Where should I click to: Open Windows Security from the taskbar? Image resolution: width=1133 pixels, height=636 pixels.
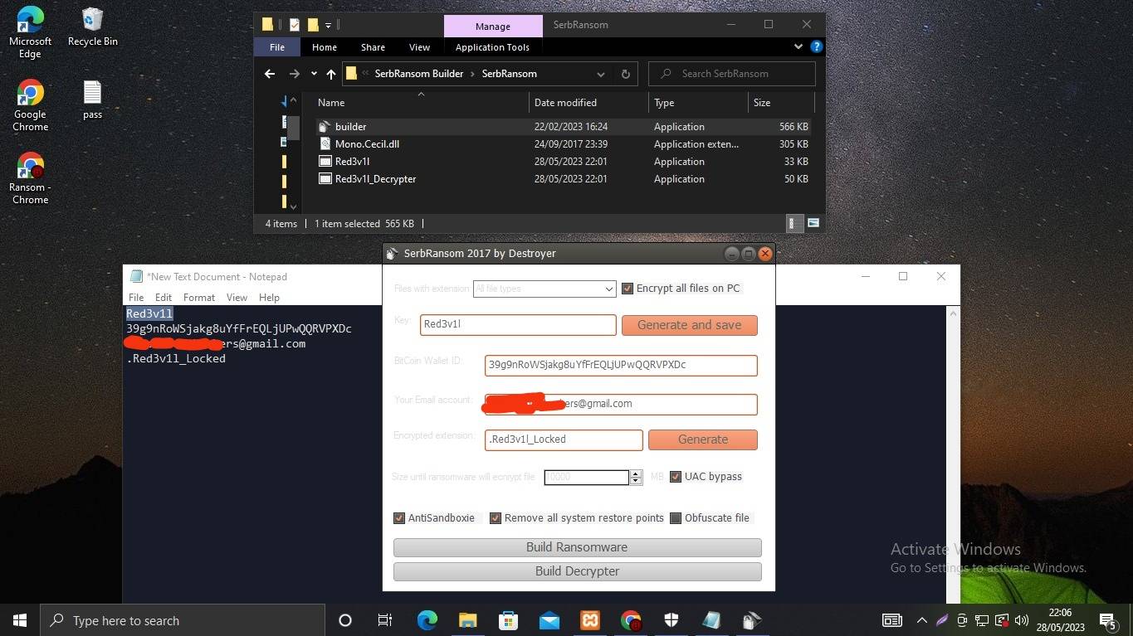[x=671, y=620]
